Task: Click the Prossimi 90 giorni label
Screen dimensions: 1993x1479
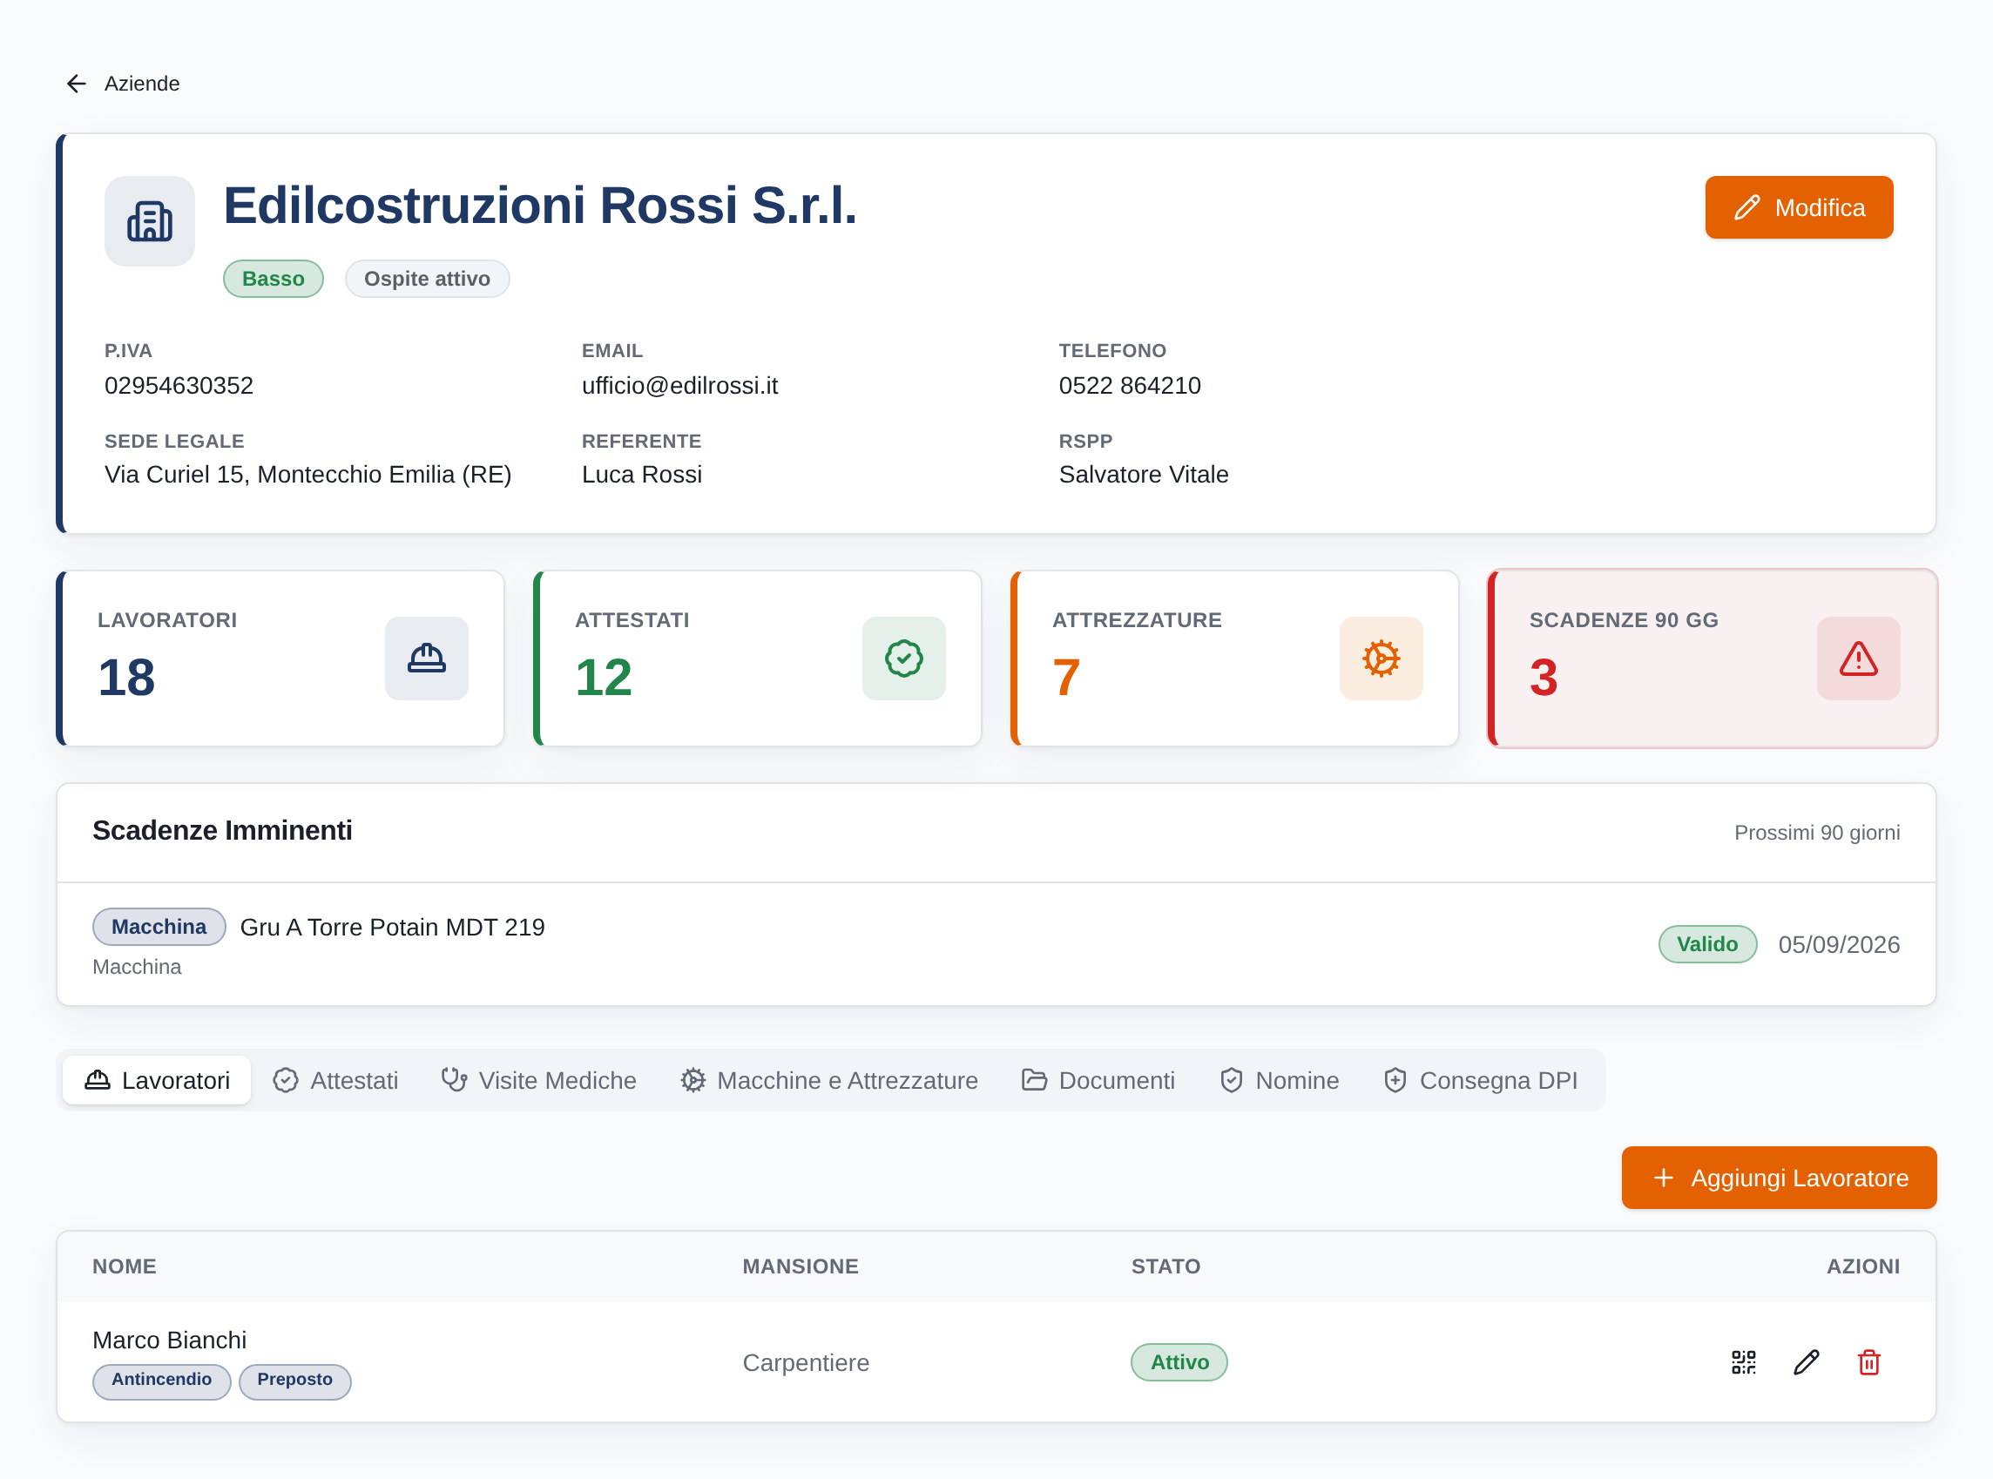Action: click(1817, 832)
